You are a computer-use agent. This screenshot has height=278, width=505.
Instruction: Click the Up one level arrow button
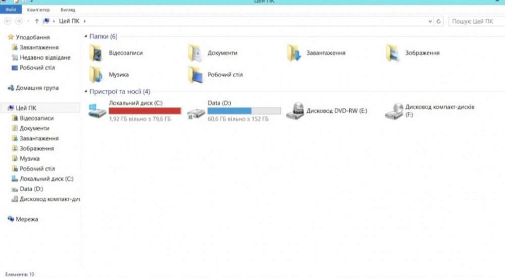pyautogui.click(x=37, y=21)
